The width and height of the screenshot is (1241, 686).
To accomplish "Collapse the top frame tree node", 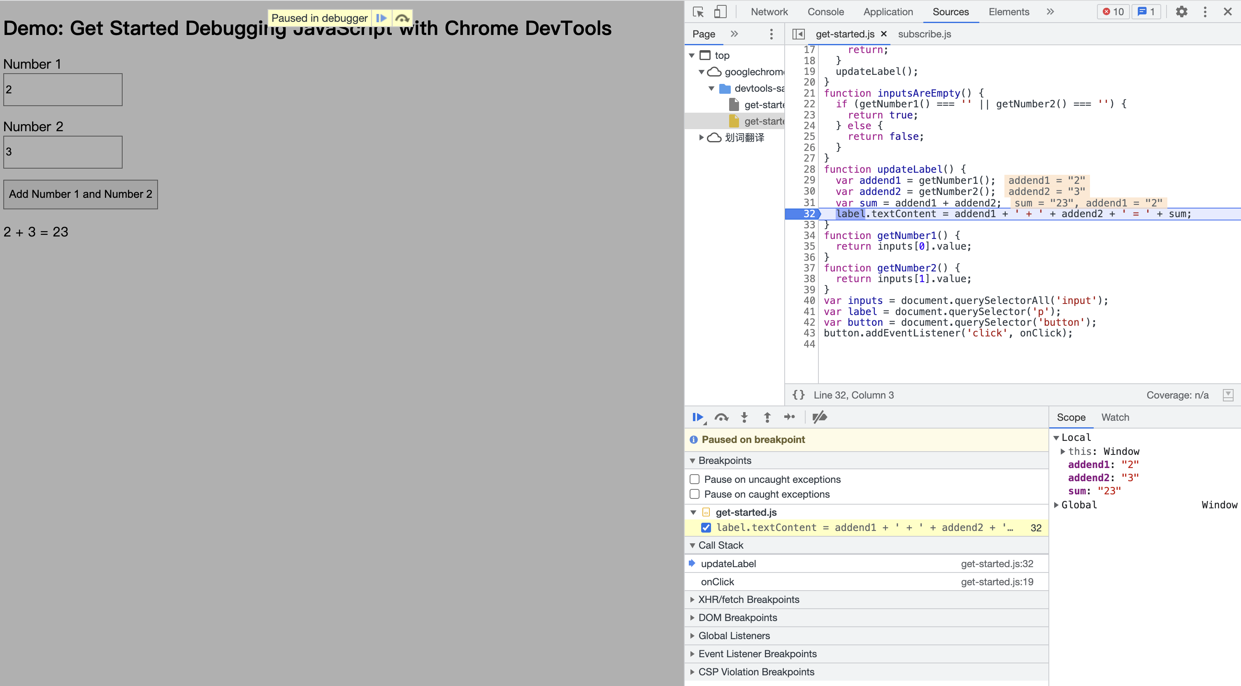I will pos(692,56).
